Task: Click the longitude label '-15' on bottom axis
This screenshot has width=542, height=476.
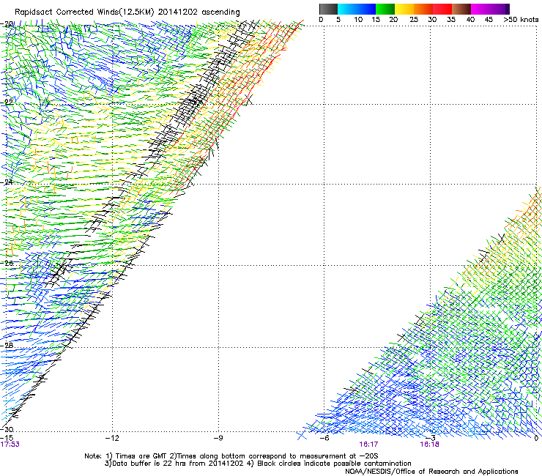Action: [7, 439]
